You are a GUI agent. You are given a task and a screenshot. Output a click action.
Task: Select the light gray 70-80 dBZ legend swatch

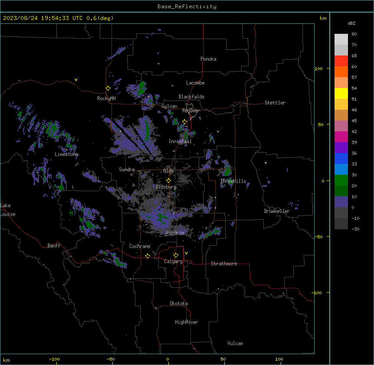click(x=341, y=39)
